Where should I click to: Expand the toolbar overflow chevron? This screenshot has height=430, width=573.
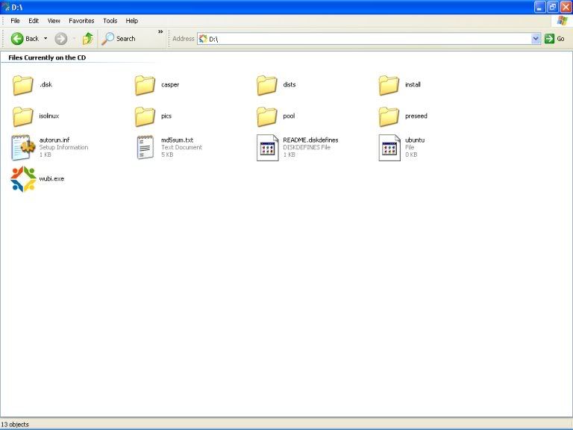pyautogui.click(x=160, y=32)
